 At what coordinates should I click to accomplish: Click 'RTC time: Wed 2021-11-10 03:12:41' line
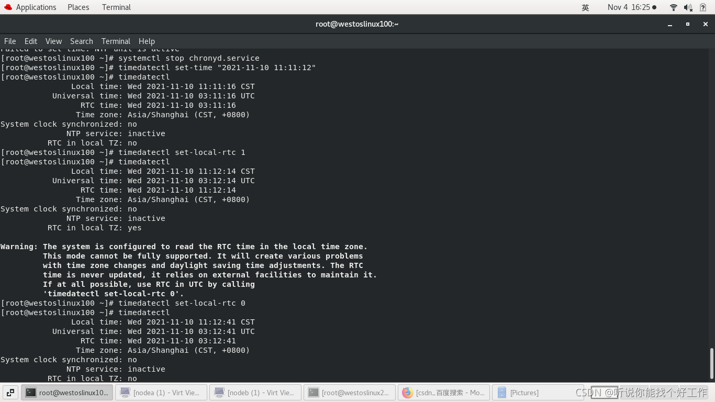click(158, 341)
